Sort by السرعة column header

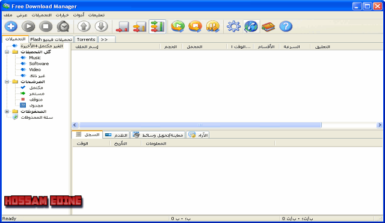click(x=294, y=47)
